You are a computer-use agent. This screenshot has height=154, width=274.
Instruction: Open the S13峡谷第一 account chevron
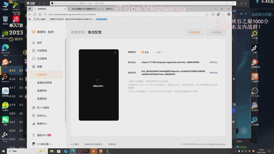[x=59, y=144]
